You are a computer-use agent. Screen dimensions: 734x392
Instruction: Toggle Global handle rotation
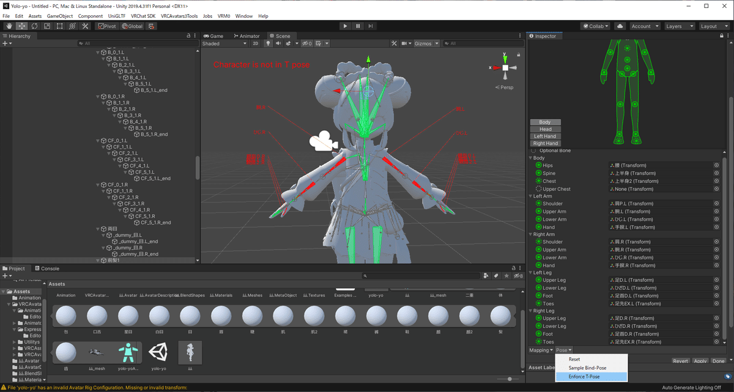tap(132, 26)
